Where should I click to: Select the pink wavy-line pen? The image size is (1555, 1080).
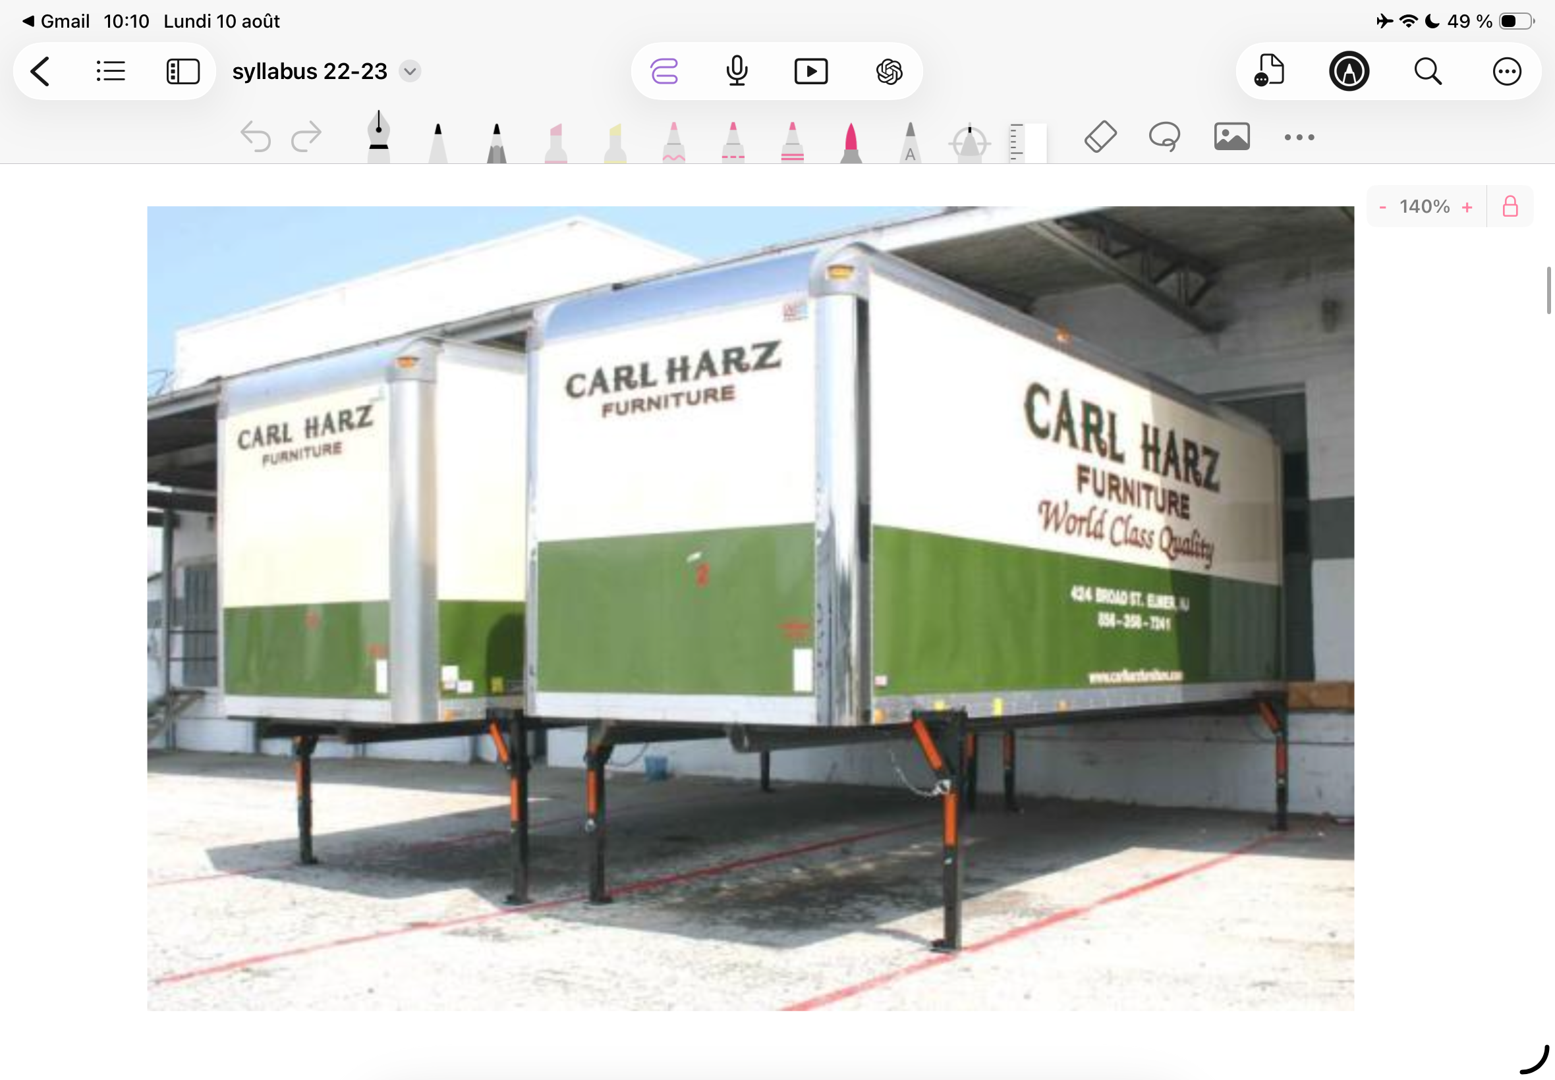(x=673, y=142)
